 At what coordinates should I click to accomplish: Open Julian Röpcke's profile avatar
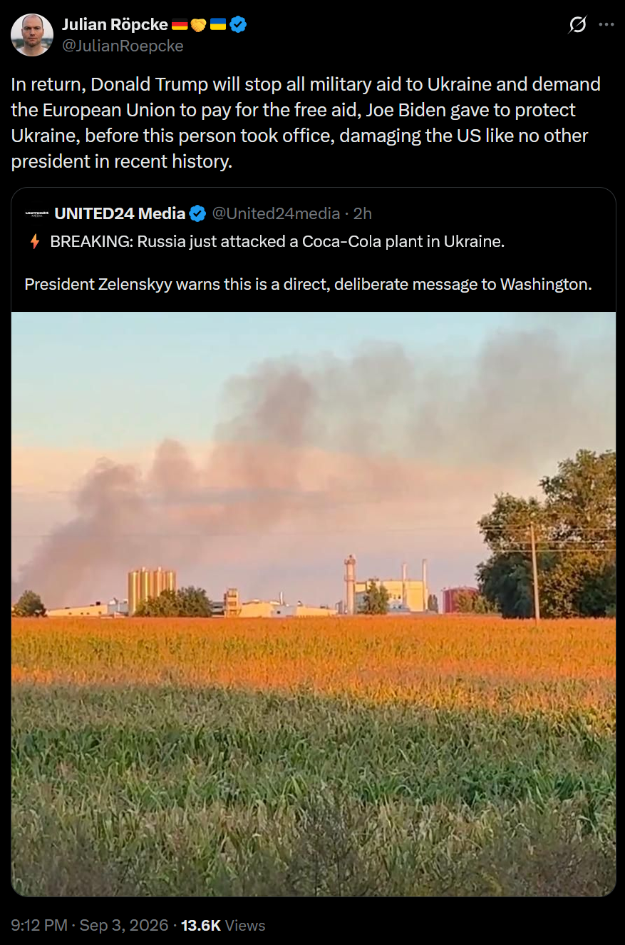pyautogui.click(x=32, y=34)
